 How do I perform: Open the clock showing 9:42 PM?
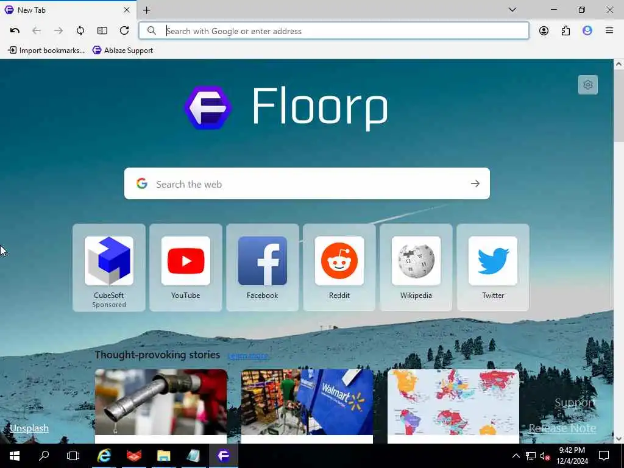pyautogui.click(x=572, y=456)
